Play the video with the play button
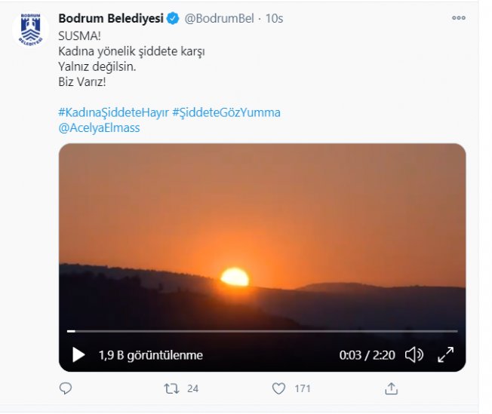The height and width of the screenshot is (414, 492). [x=78, y=354]
